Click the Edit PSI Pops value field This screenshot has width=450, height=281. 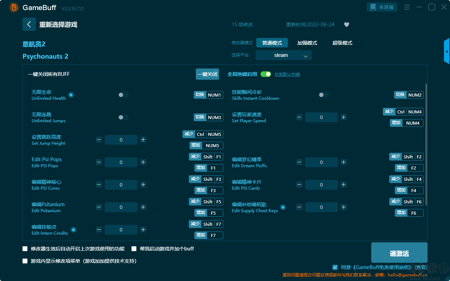pyautogui.click(x=121, y=162)
